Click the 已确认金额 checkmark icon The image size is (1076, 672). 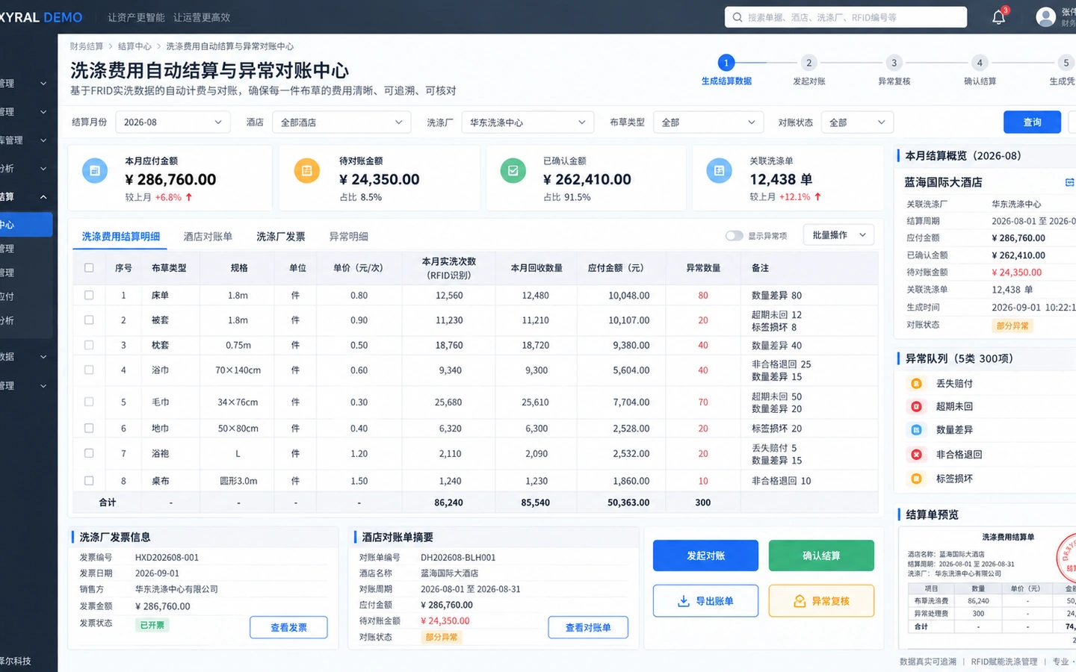[513, 171]
